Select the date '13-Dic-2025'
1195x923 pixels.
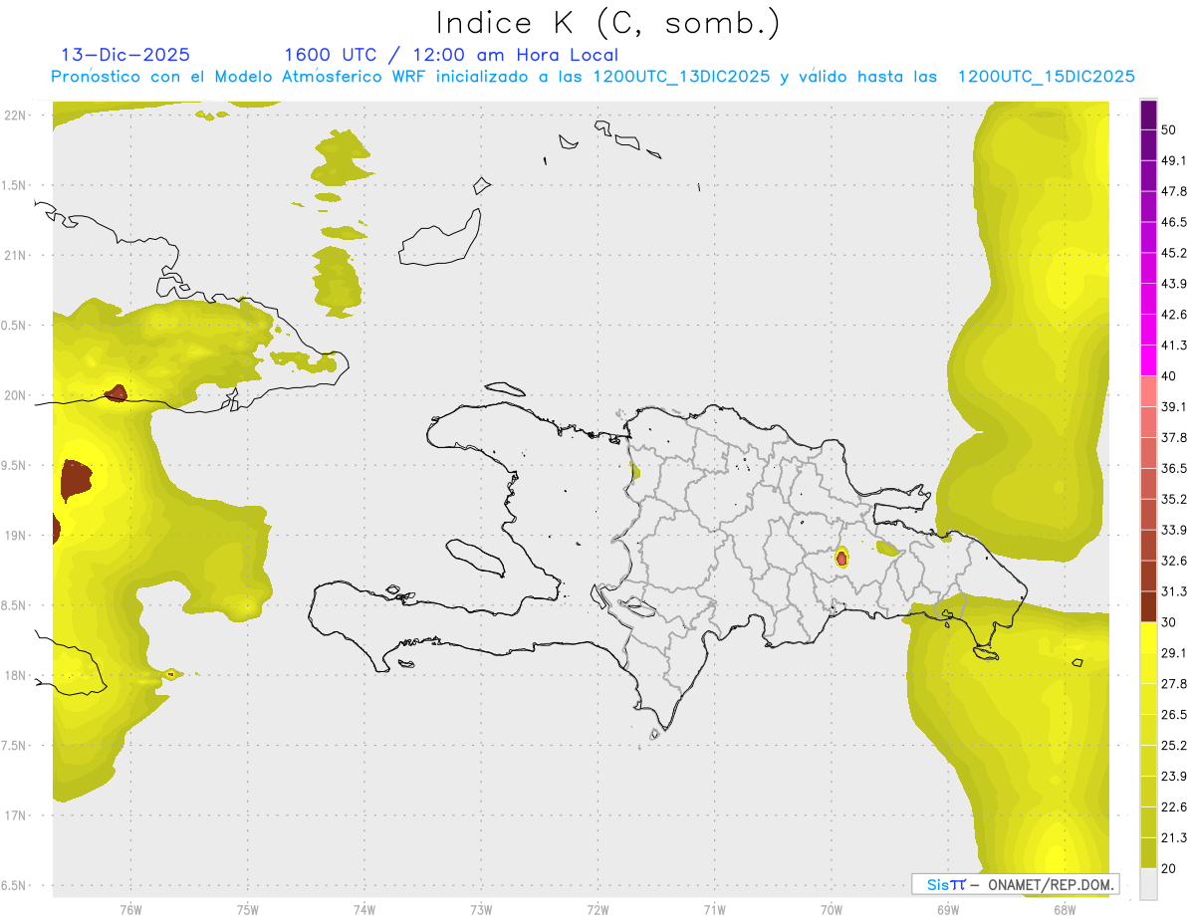pos(125,55)
